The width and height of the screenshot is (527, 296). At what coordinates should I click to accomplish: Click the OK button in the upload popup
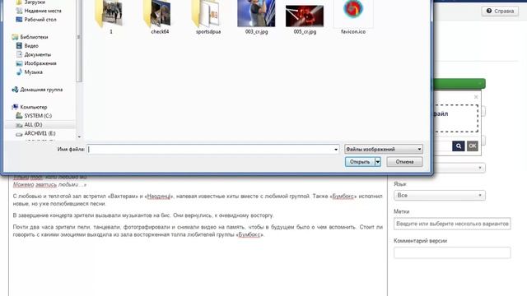pyautogui.click(x=473, y=146)
